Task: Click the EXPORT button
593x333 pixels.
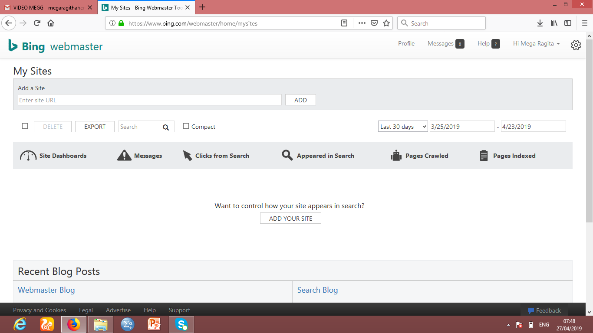Action: coord(95,127)
